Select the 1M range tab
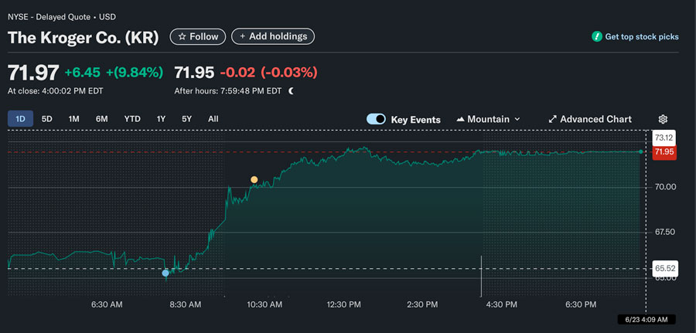Screen dimensions: 696x333 tap(73, 119)
